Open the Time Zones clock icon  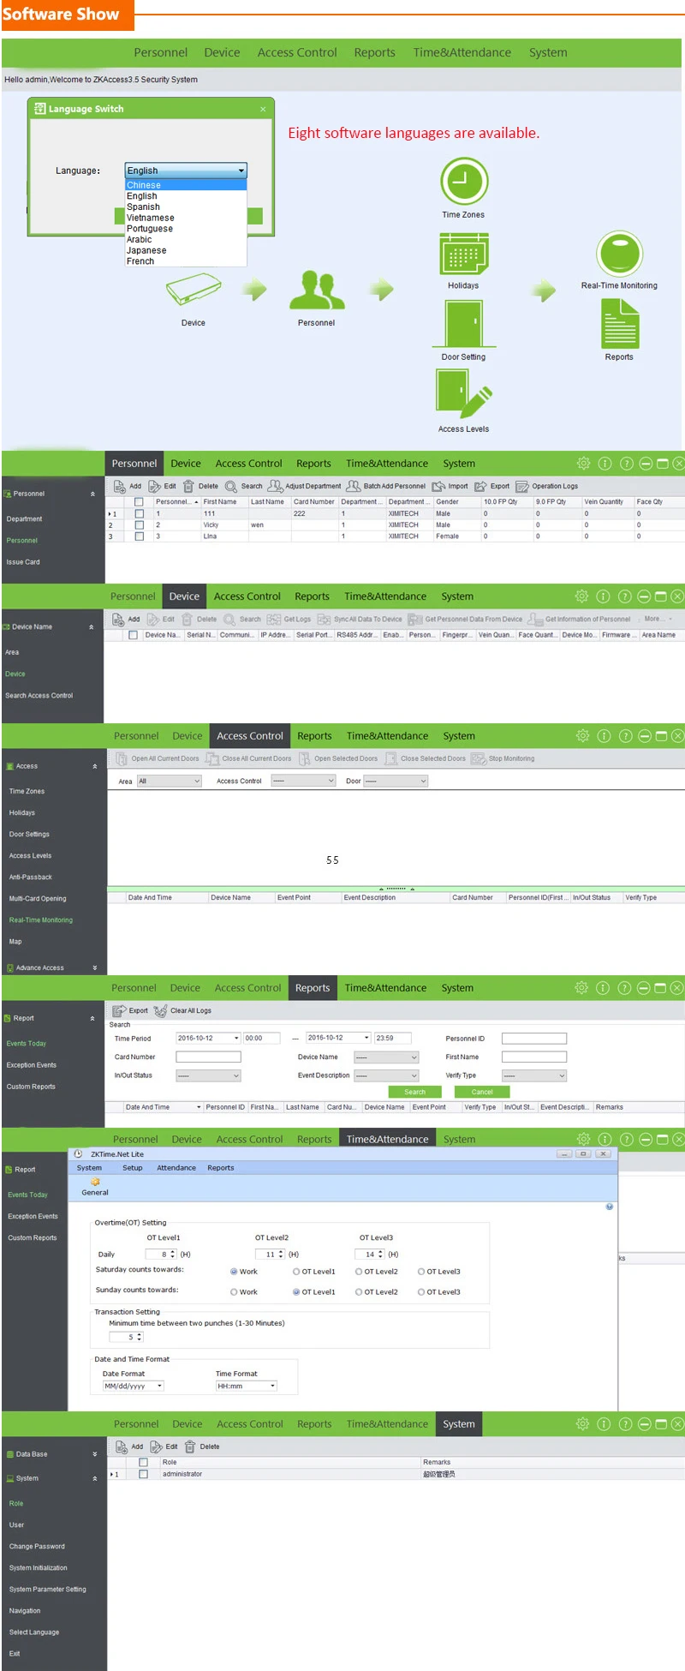(x=463, y=182)
